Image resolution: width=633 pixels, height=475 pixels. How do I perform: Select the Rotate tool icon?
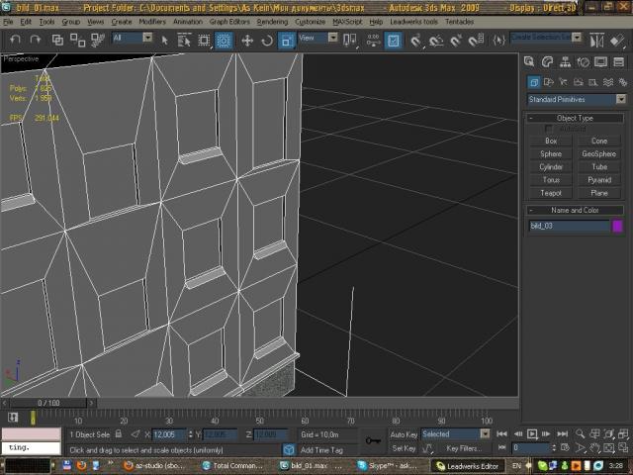[x=265, y=41]
